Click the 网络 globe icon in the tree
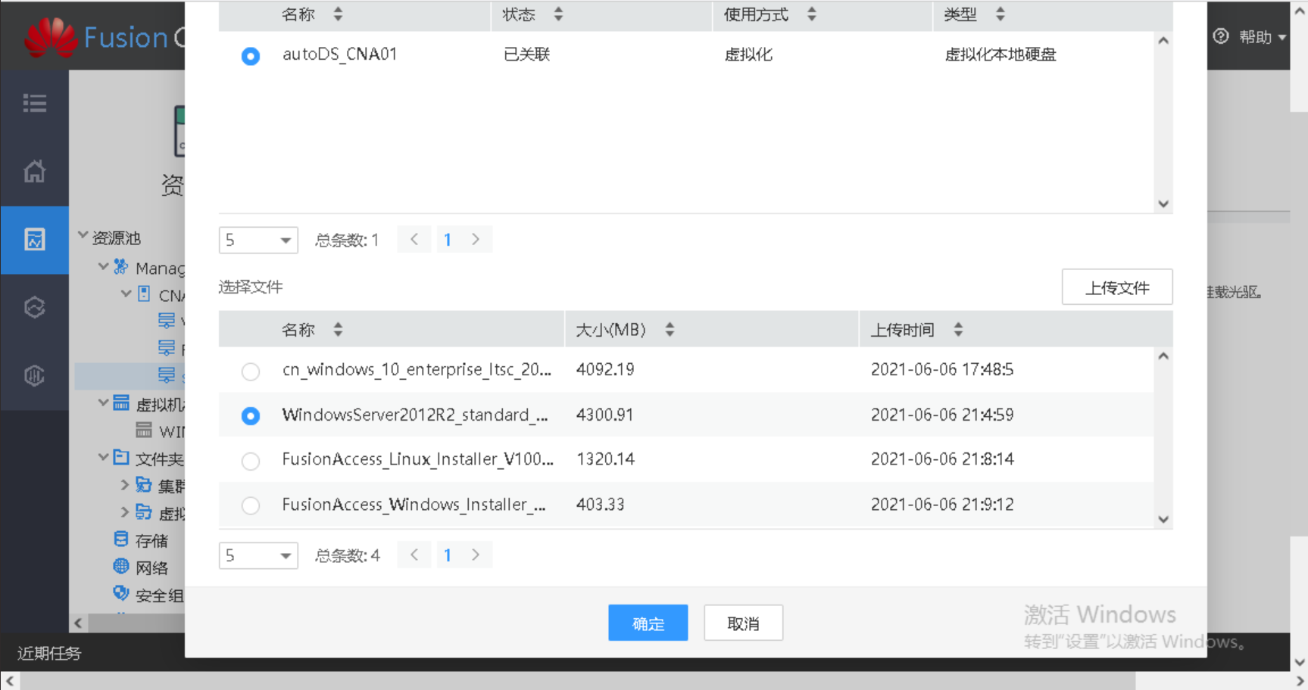Viewport: 1308px width, 690px height. pyautogui.click(x=121, y=566)
